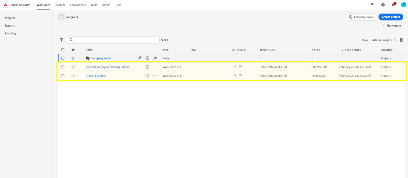Viewport: 408px width, 178px height.
Task: Click Off schedule for Project Example
Action: 240,75
